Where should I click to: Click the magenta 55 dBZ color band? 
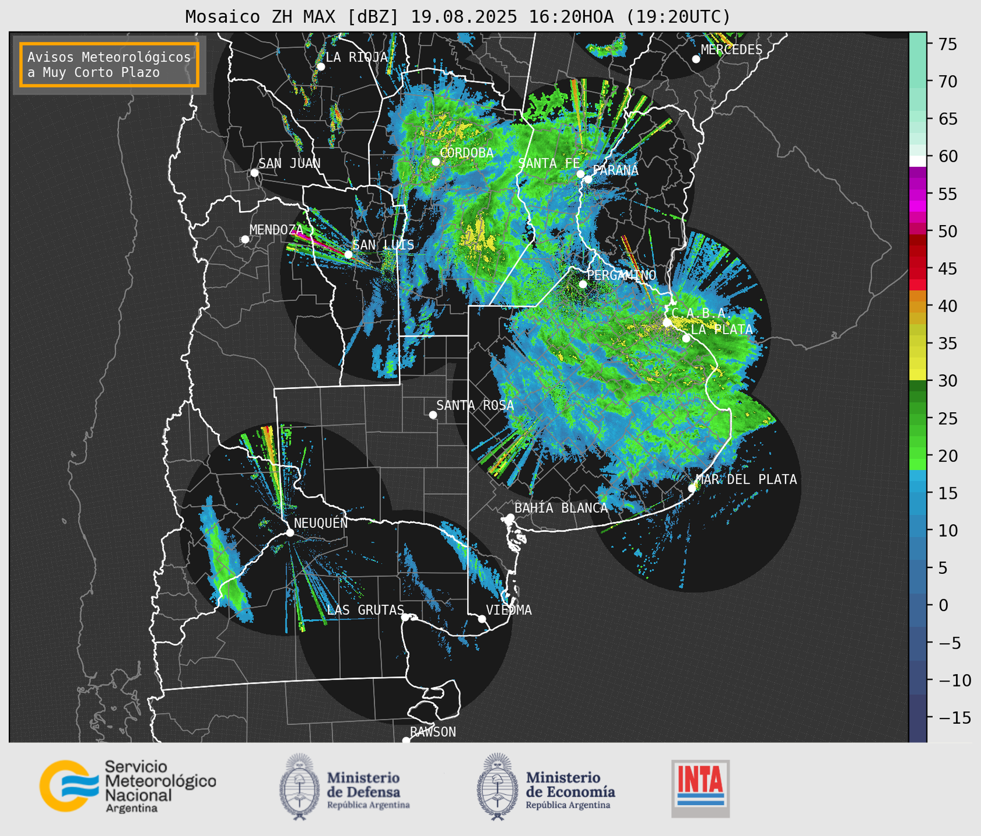pos(918,194)
